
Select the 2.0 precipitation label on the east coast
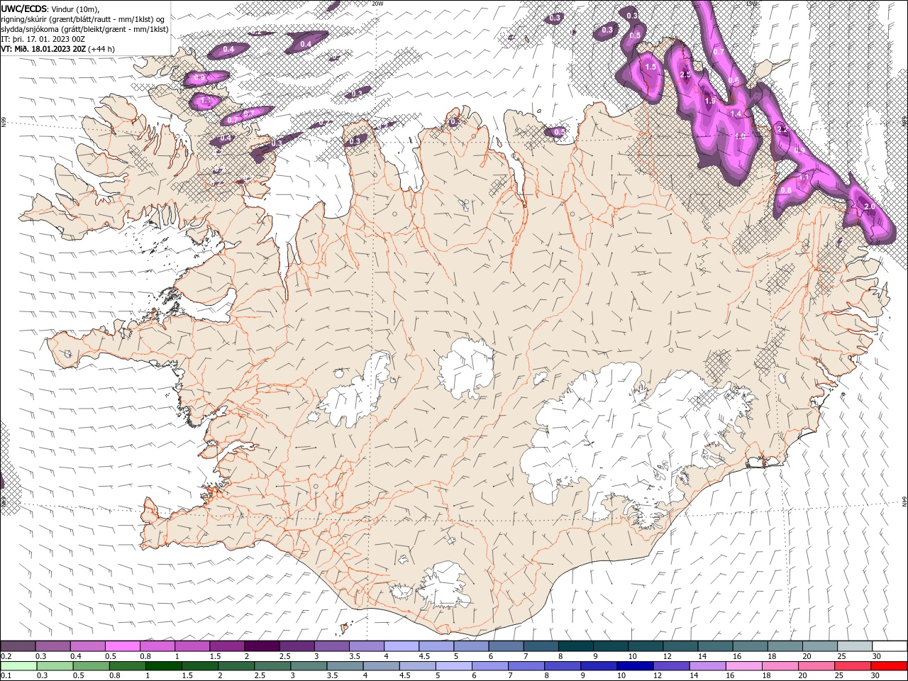[870, 206]
